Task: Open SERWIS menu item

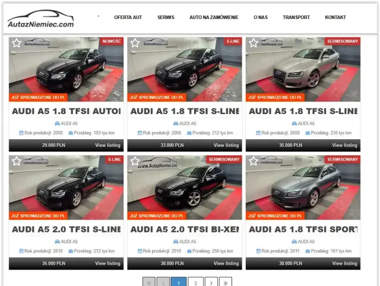Action: [166, 17]
